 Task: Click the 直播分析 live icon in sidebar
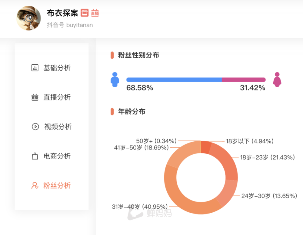[x=35, y=97]
